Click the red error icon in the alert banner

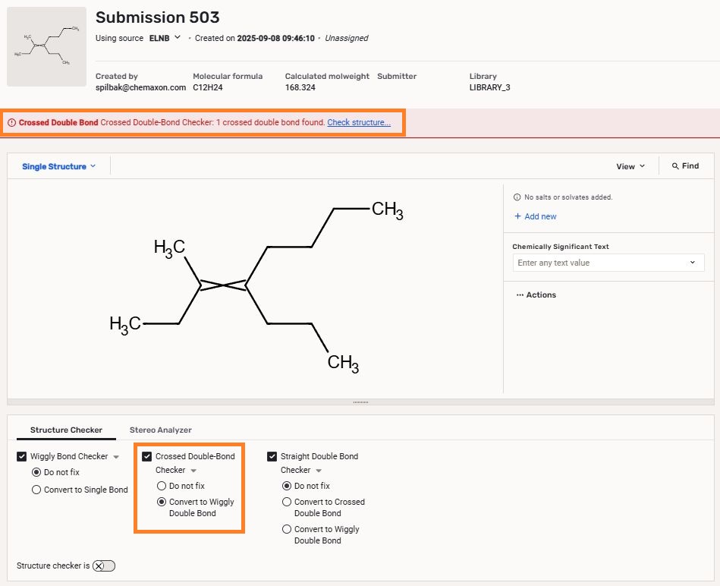pos(12,123)
